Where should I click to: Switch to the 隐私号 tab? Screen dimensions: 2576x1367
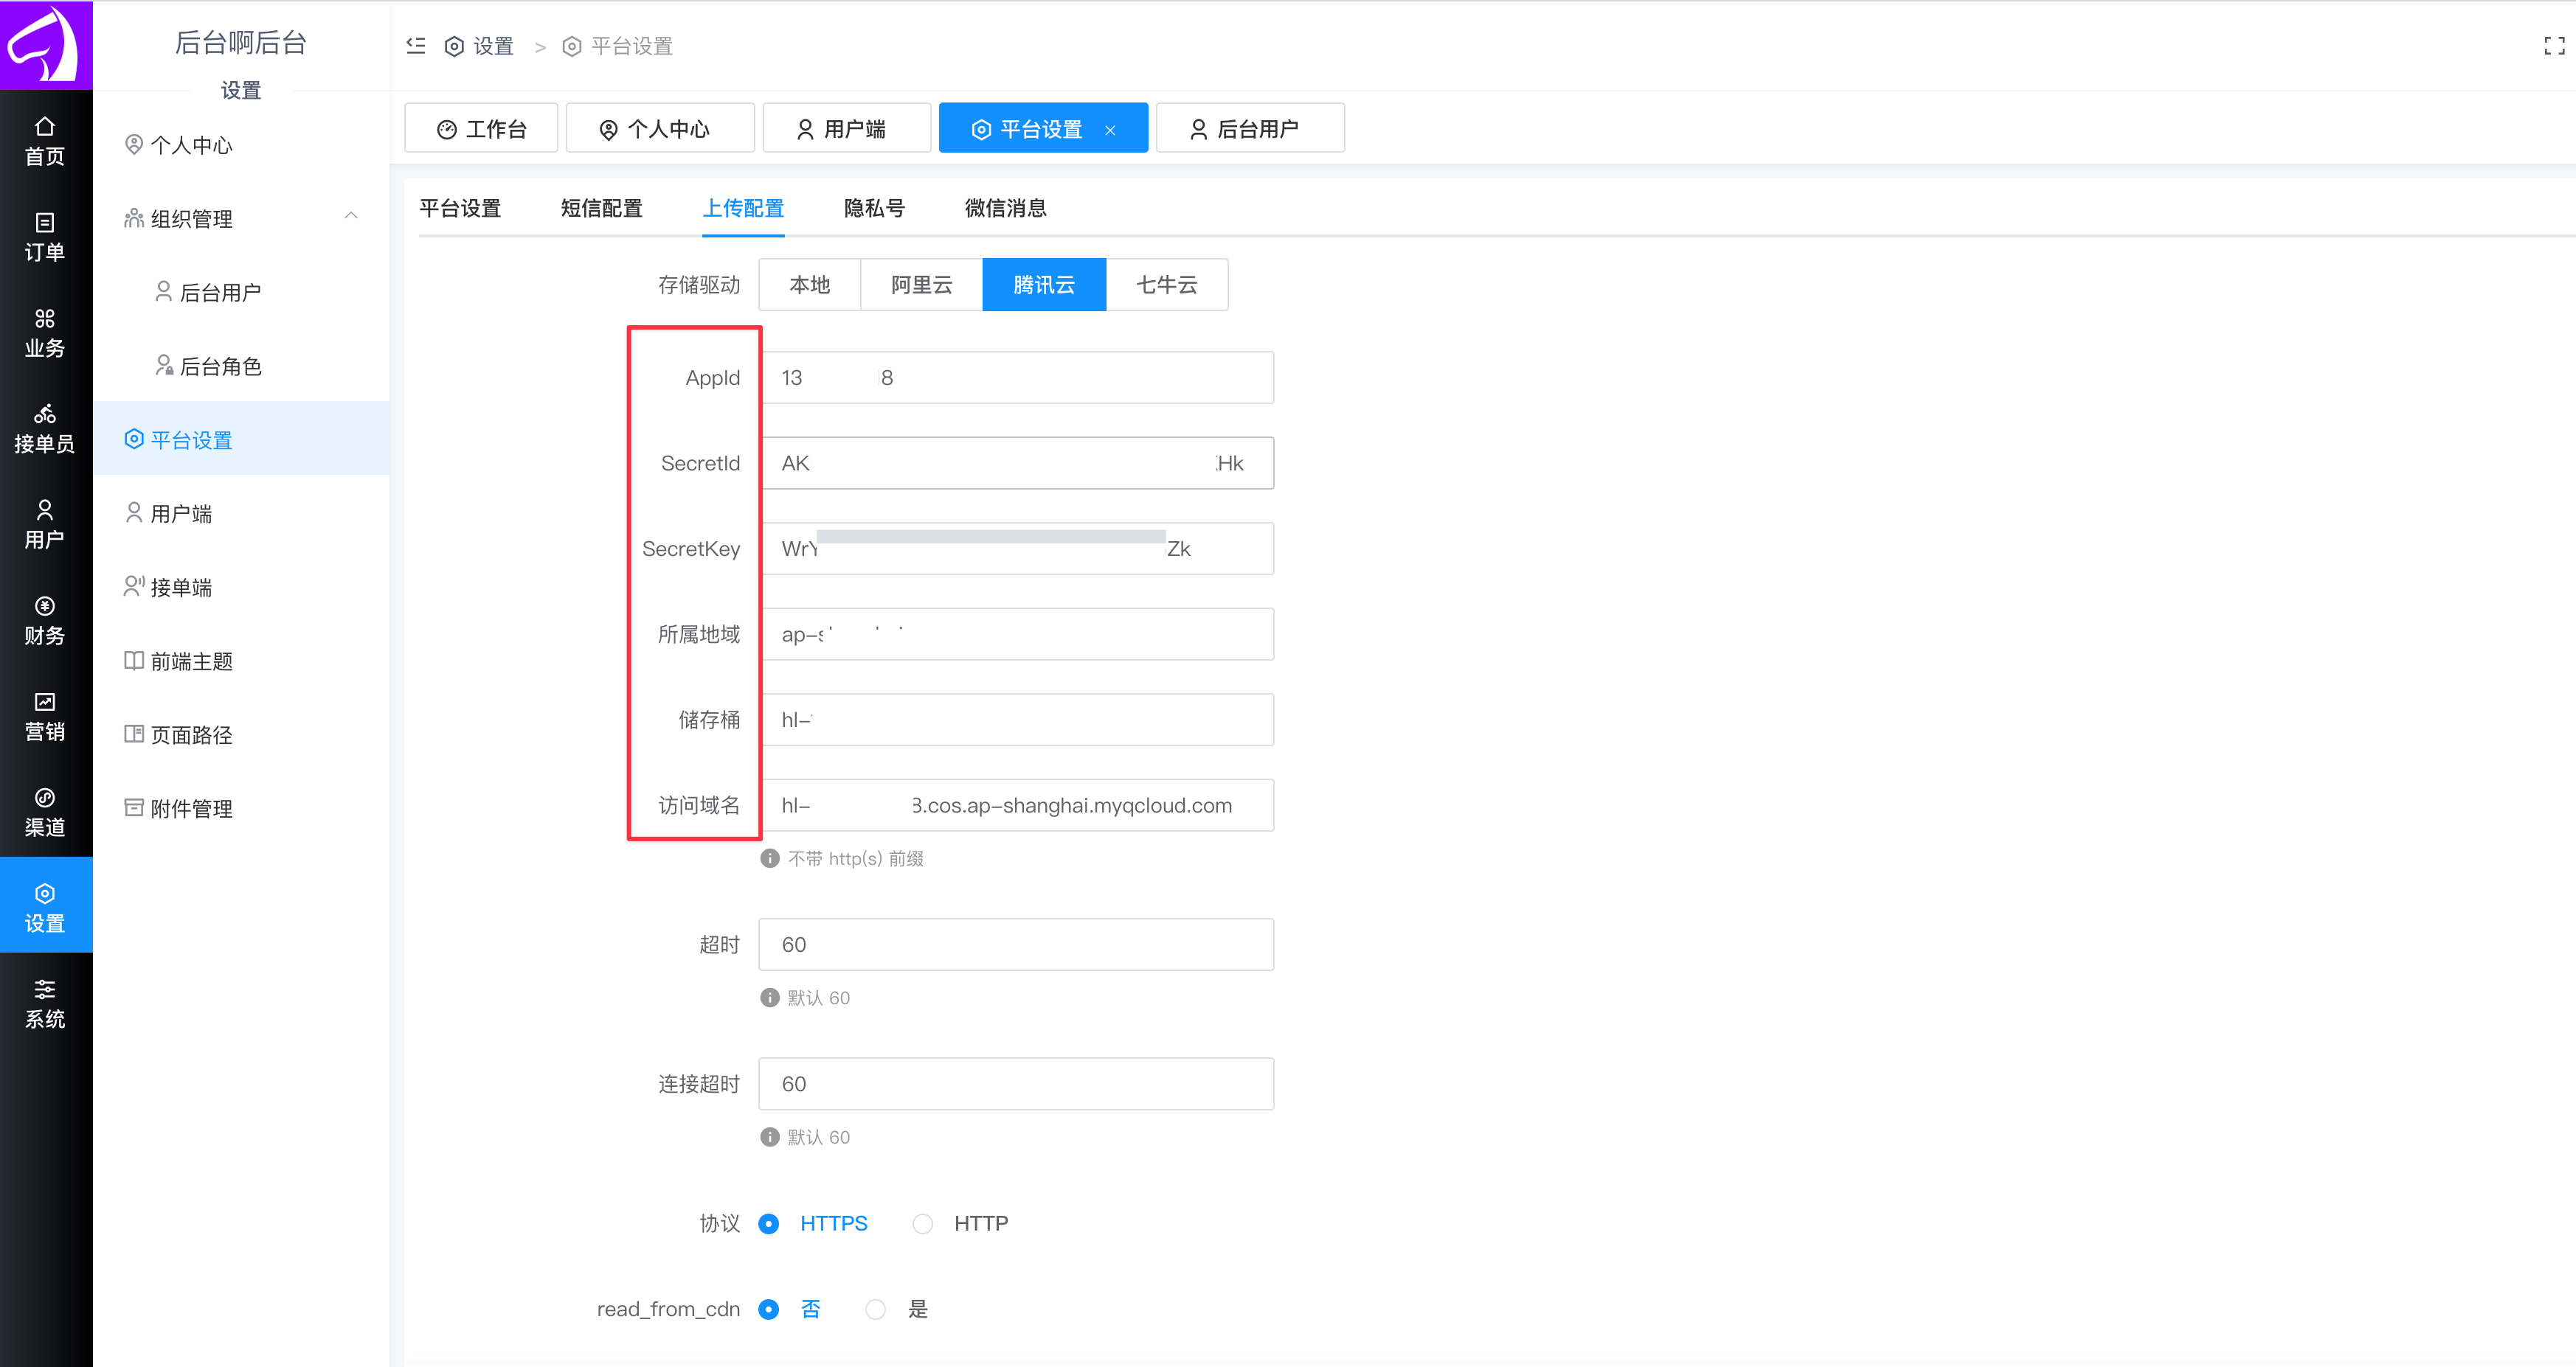click(x=874, y=208)
